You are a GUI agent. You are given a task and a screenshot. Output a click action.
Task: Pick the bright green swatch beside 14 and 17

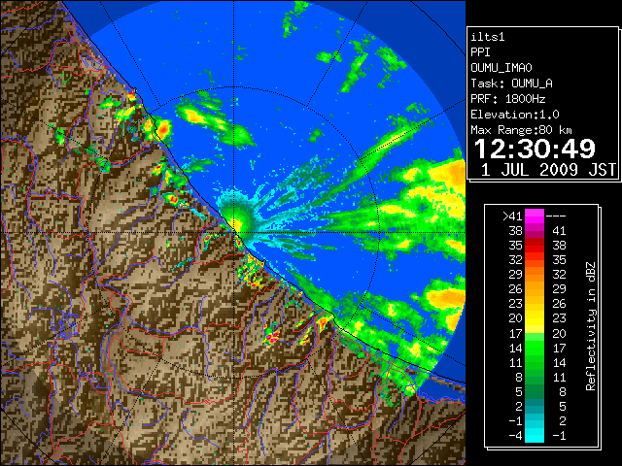[535, 348]
